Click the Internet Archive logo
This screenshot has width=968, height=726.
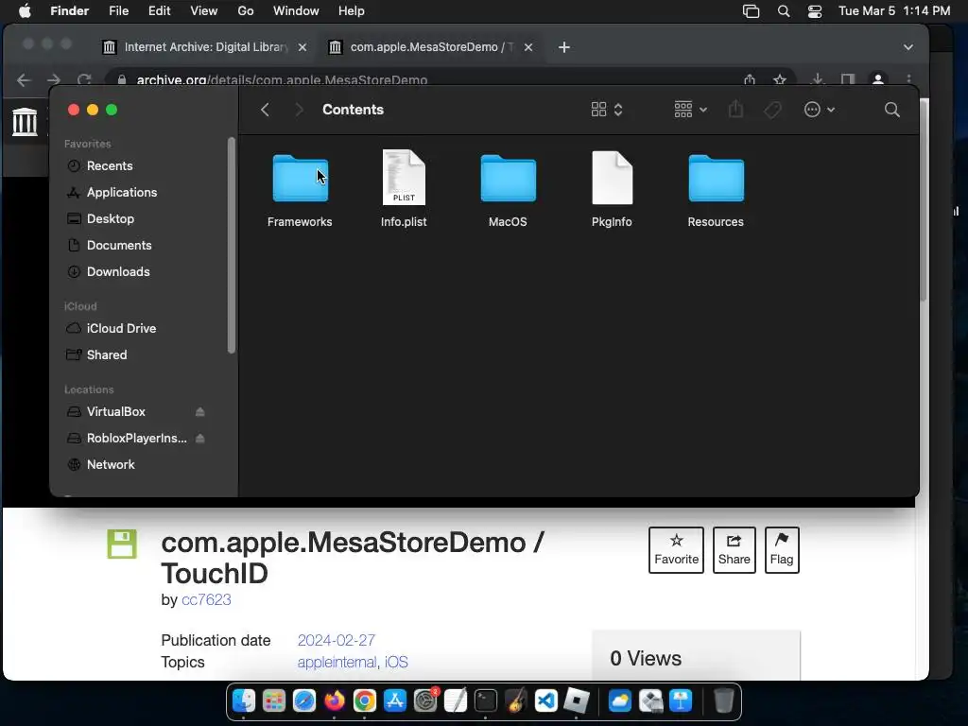pos(25,121)
